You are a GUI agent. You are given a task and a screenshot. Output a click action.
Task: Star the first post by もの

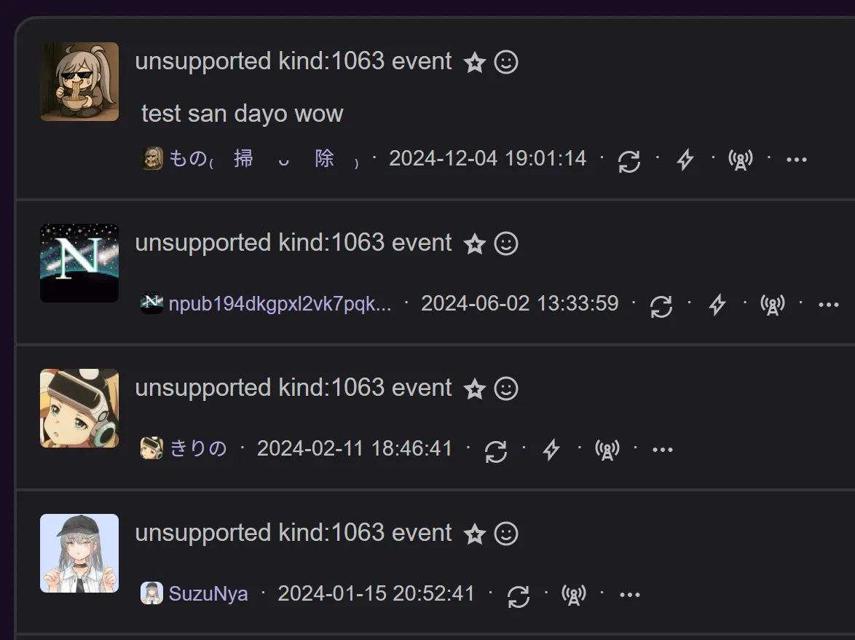coord(475,63)
